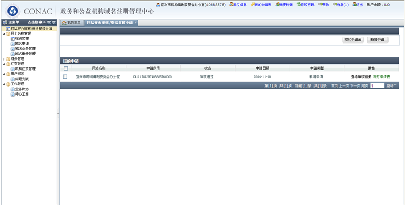Open 消息(1) notifications
This screenshot has height=206, width=405.
click(341, 5)
